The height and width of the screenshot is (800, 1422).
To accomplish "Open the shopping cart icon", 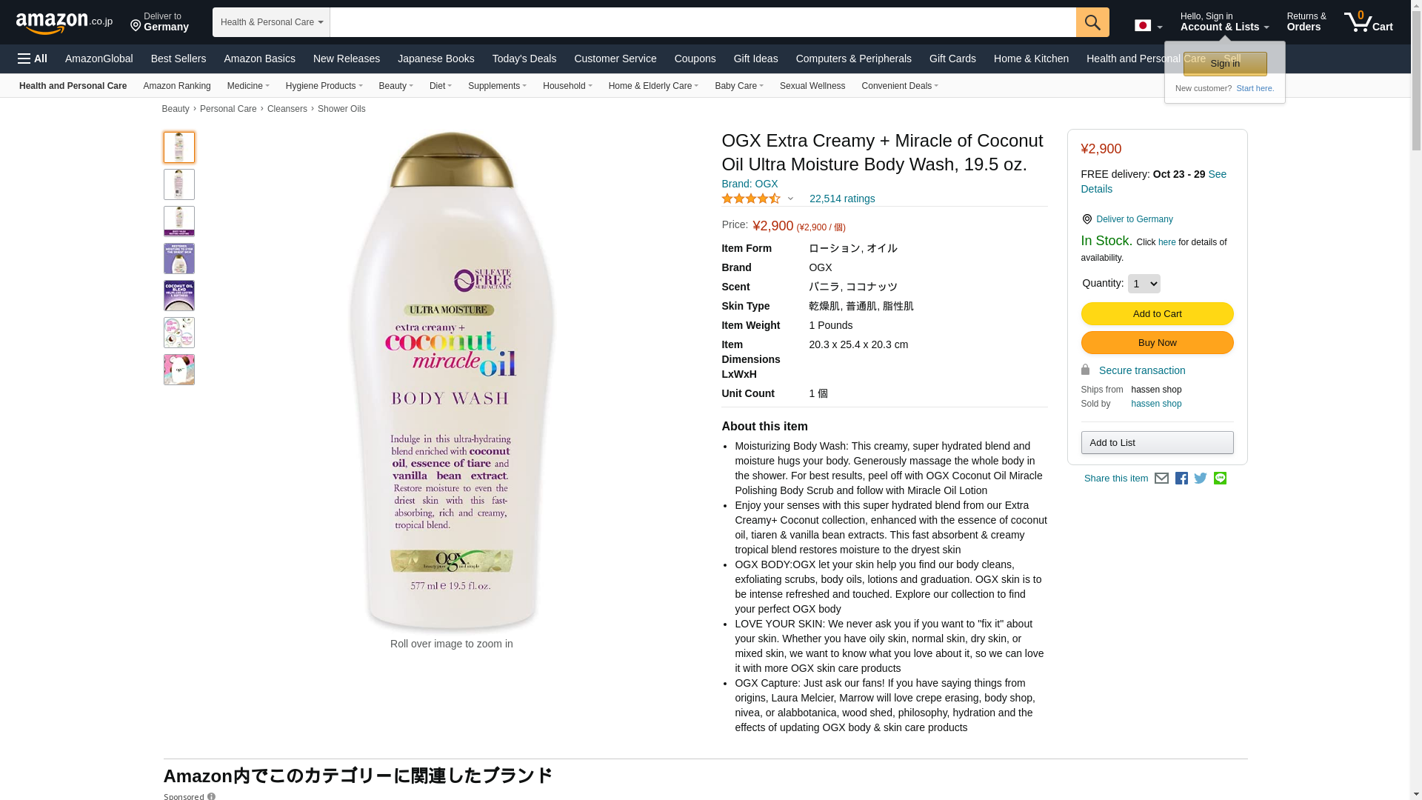I will pos(1369,22).
